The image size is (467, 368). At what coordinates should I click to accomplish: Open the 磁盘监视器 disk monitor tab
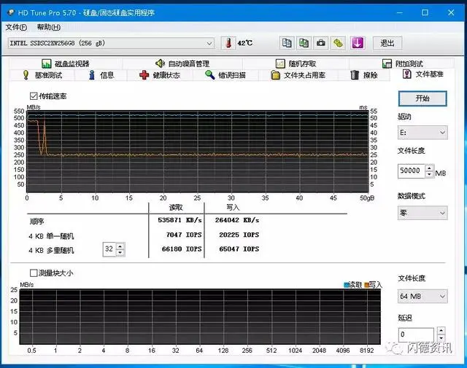(66, 64)
